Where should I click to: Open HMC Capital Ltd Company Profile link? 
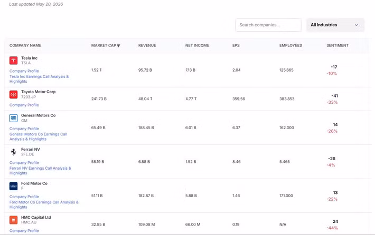click(24, 231)
